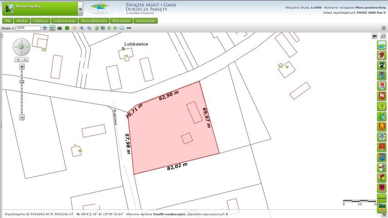Open the Plik menu
Viewport: 388px width, 218px height.
click(8, 21)
